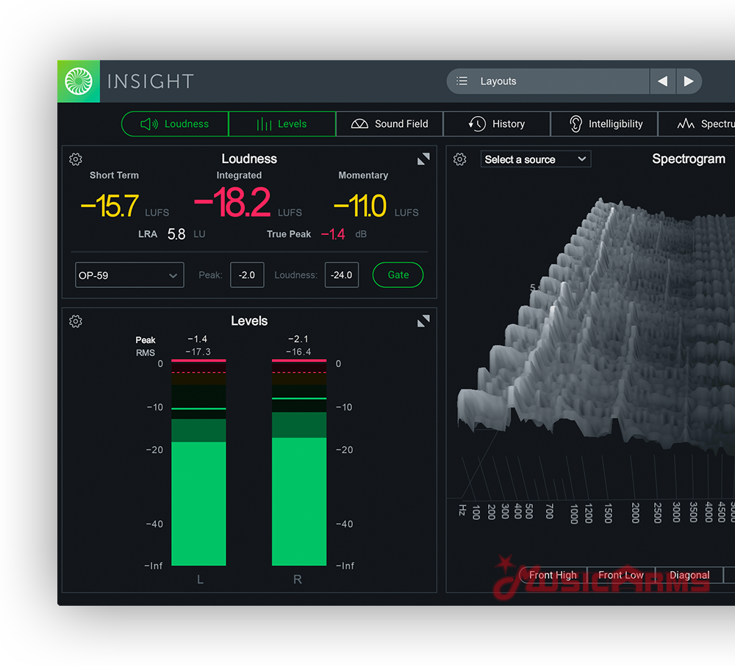735x666 pixels.
Task: Go to previous layout with left arrow
Action: point(662,82)
